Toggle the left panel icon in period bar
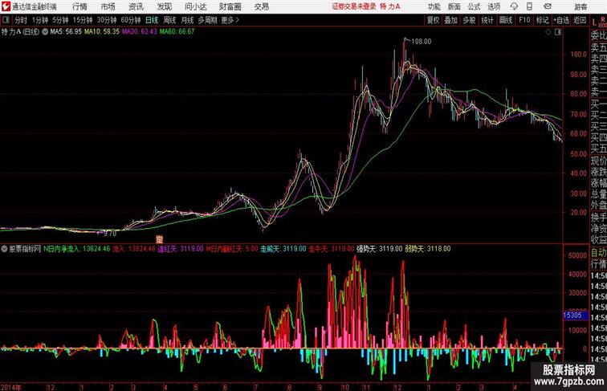 [x=6, y=20]
